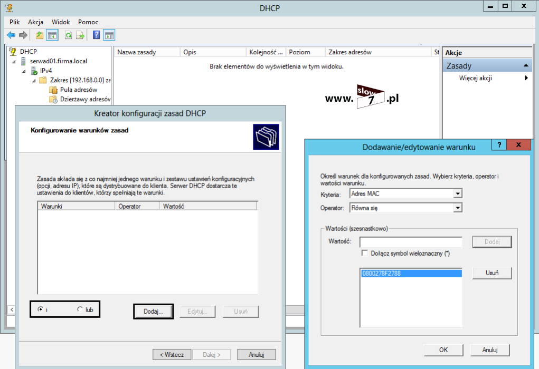This screenshot has width=539, height=369.
Task: Open the Akcja menu
Action: click(35, 22)
